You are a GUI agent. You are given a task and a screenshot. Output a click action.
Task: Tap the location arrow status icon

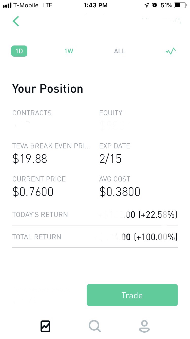click(x=146, y=5)
